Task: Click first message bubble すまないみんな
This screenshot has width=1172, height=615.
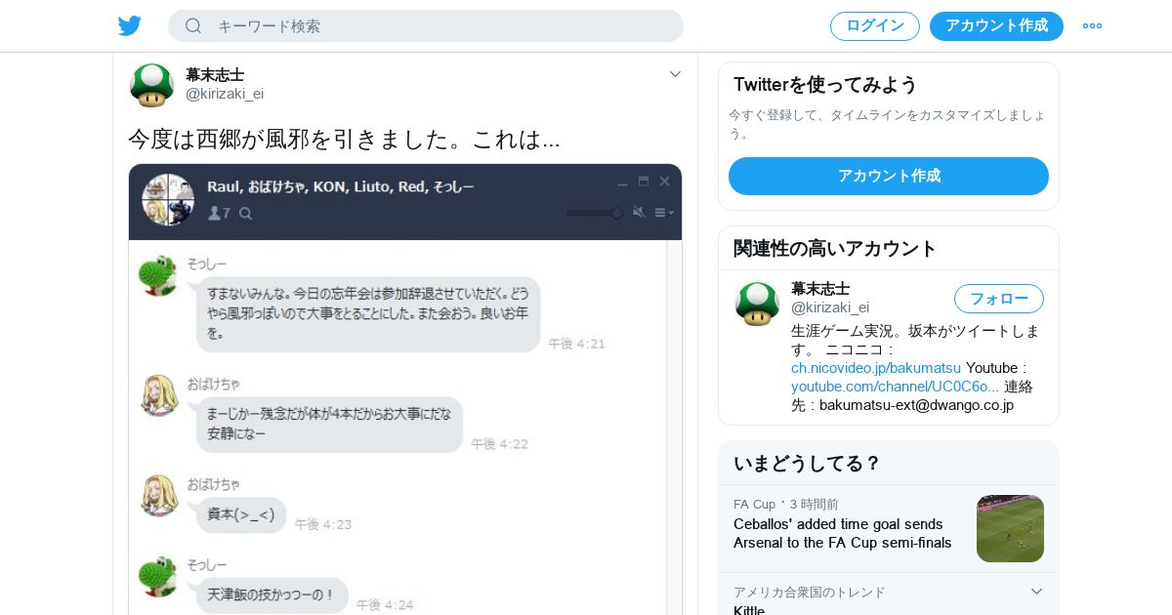Action: [x=368, y=313]
